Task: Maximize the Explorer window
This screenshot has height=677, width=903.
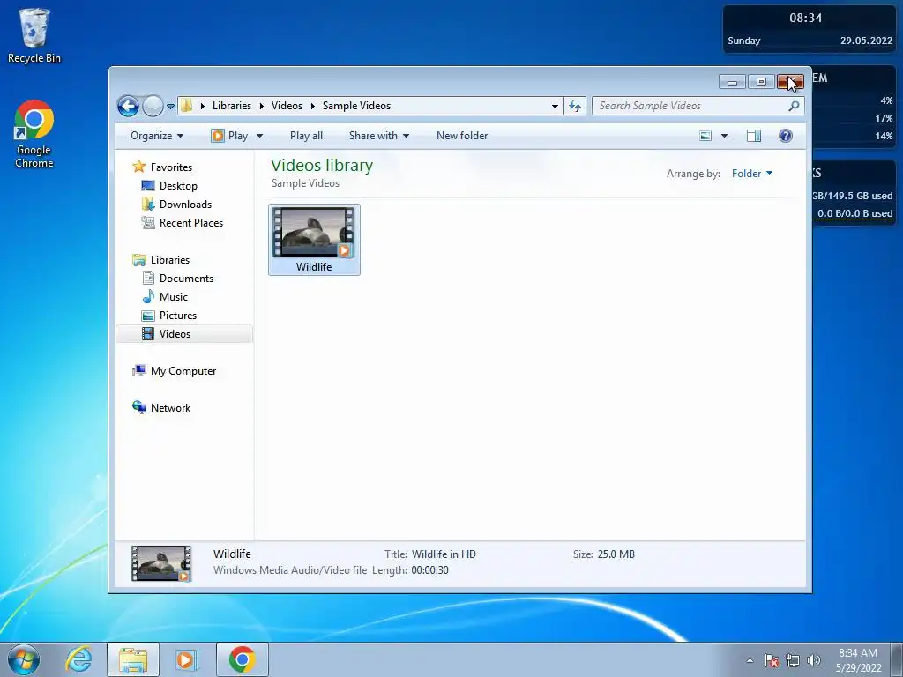Action: coord(761,82)
